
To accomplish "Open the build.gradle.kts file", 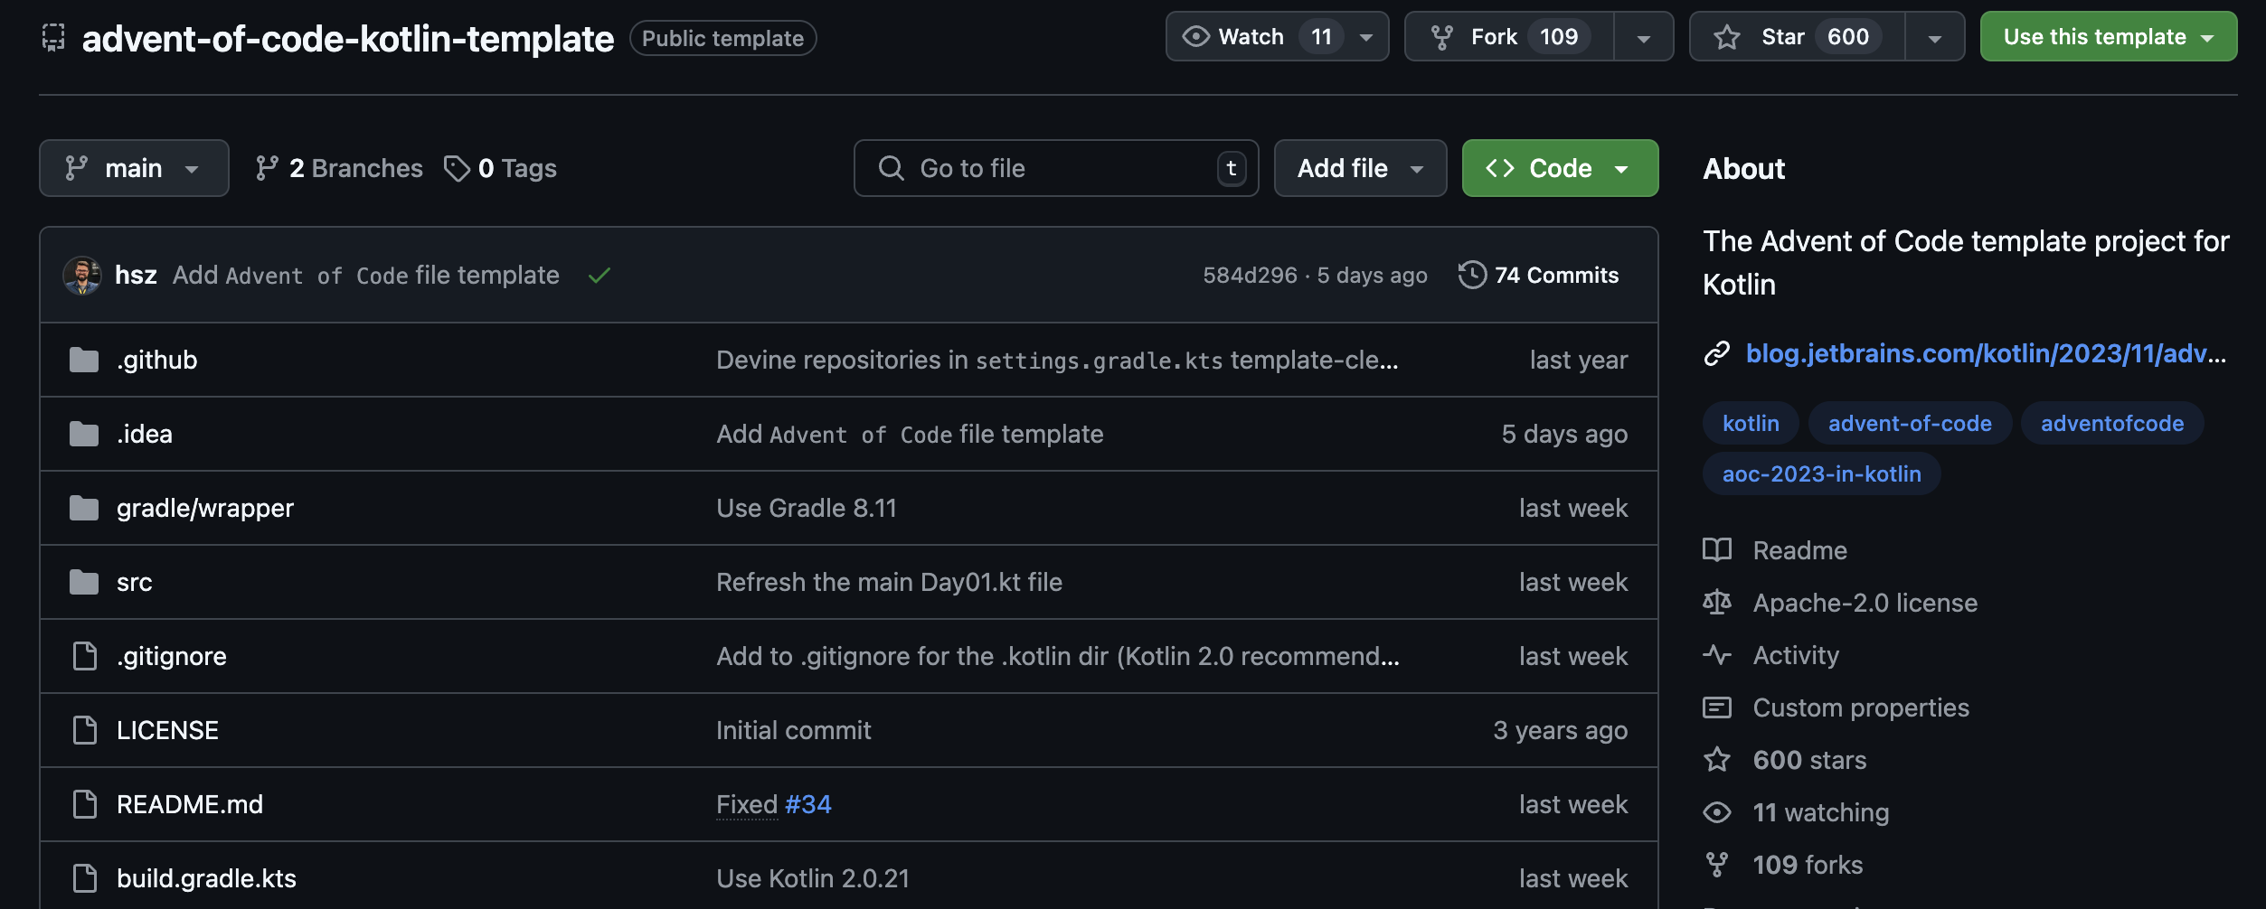I will 206,878.
